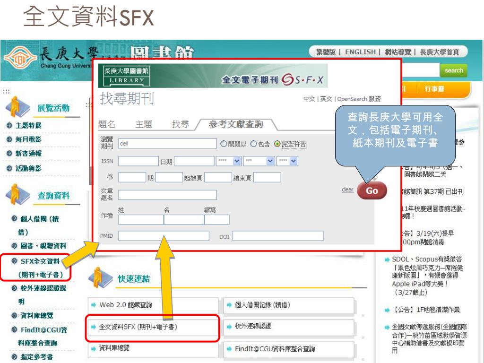Open 圖書、視聽資料 in the sidebar
The height and width of the screenshot is (363, 484).
pos(43,246)
